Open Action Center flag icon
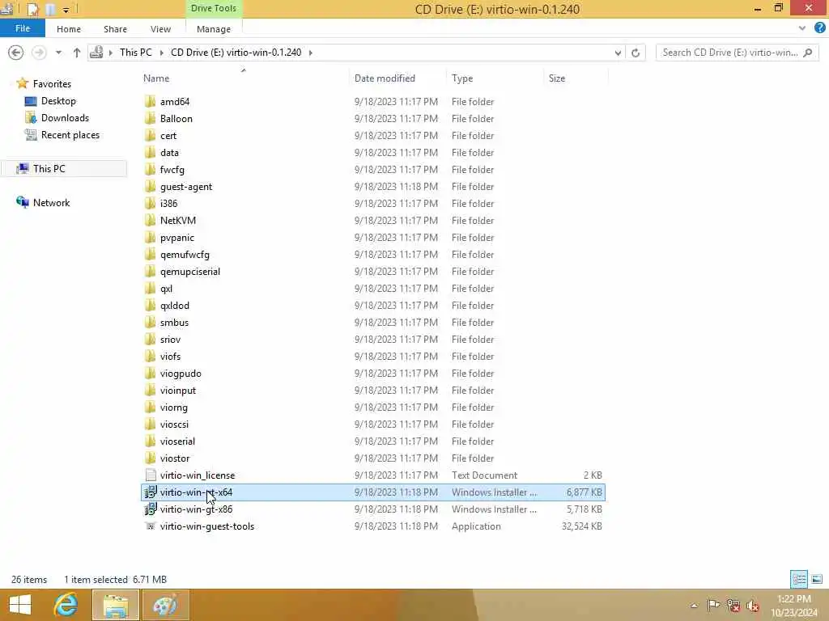 [713, 605]
